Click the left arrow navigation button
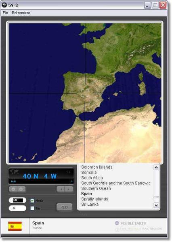 point(61,189)
